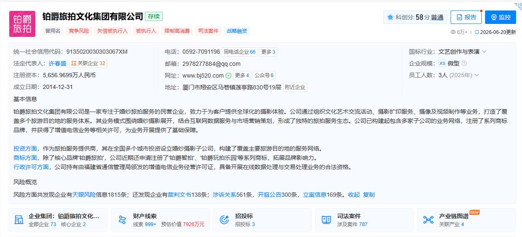Expand the 员工人数 year dropdown arrow
This screenshot has width=522, height=237.
477,75
